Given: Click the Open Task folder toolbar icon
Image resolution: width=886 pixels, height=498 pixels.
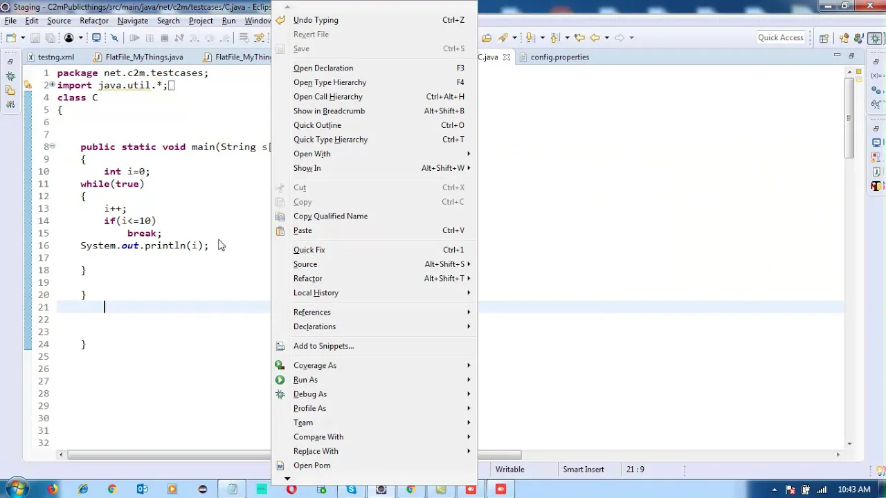Looking at the screenshot, I should coord(487,38).
